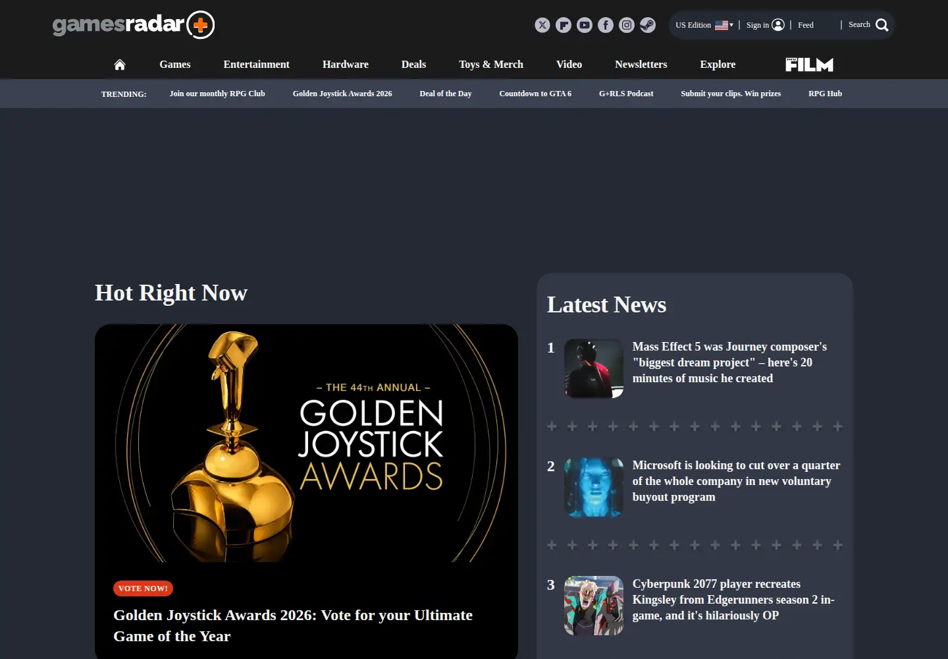Click the Hot Right Now heading
The width and height of the screenshot is (948, 659).
pos(171,293)
